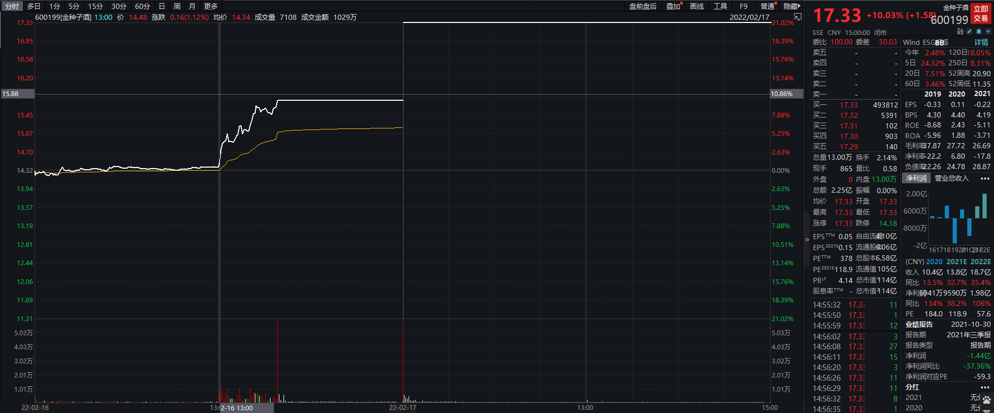The width and height of the screenshot is (994, 413).
Task: Click the 14:55:32 trade tick row
Action: tap(855, 305)
